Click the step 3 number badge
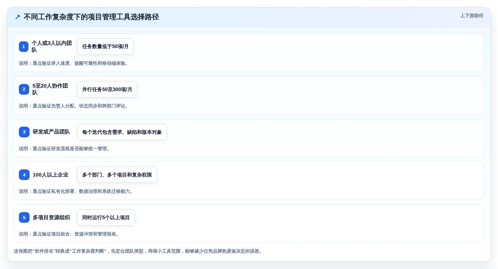 (x=24, y=132)
